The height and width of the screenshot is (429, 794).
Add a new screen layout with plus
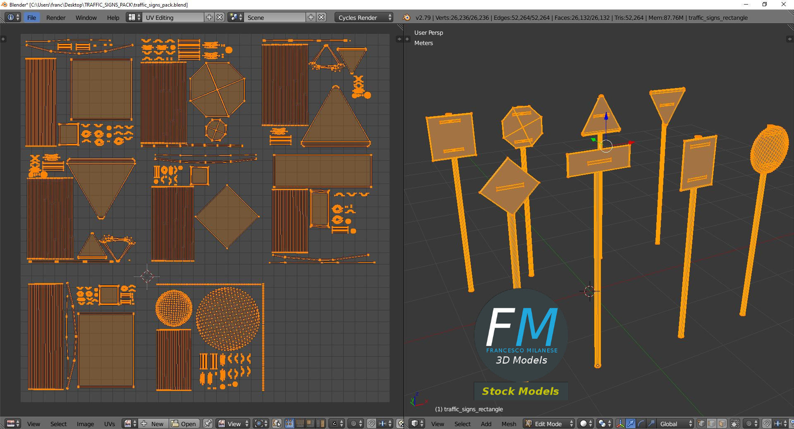[x=209, y=17]
